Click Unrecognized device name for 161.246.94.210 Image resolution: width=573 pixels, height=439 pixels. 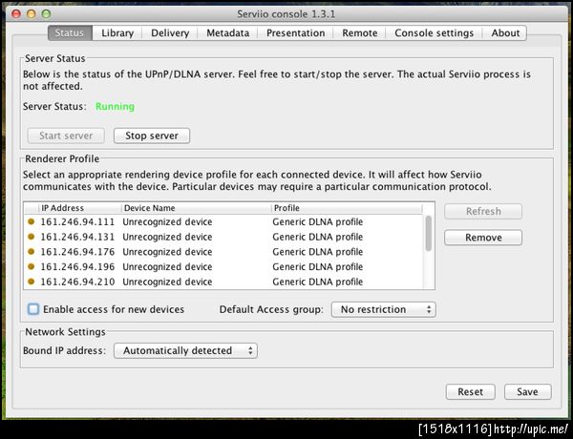pyautogui.click(x=167, y=282)
